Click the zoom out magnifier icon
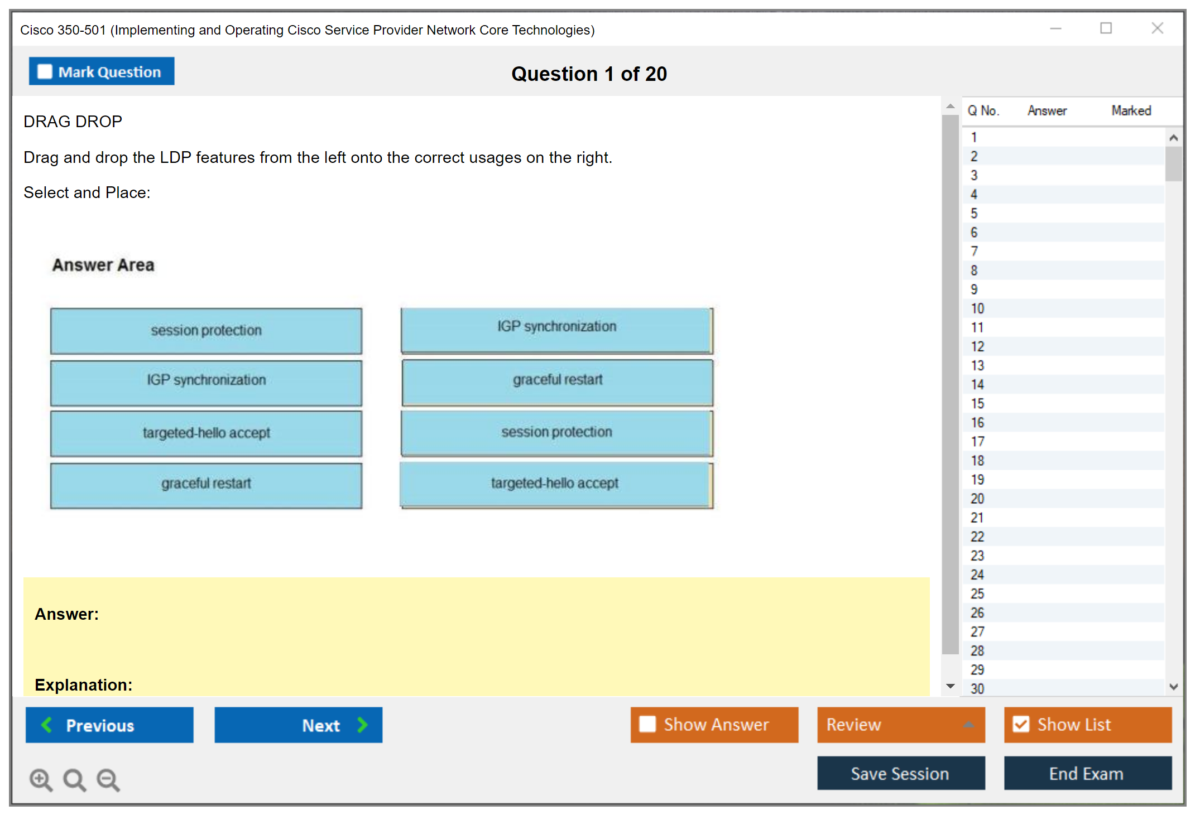Screen dimensions: 1200x820 tap(108, 779)
